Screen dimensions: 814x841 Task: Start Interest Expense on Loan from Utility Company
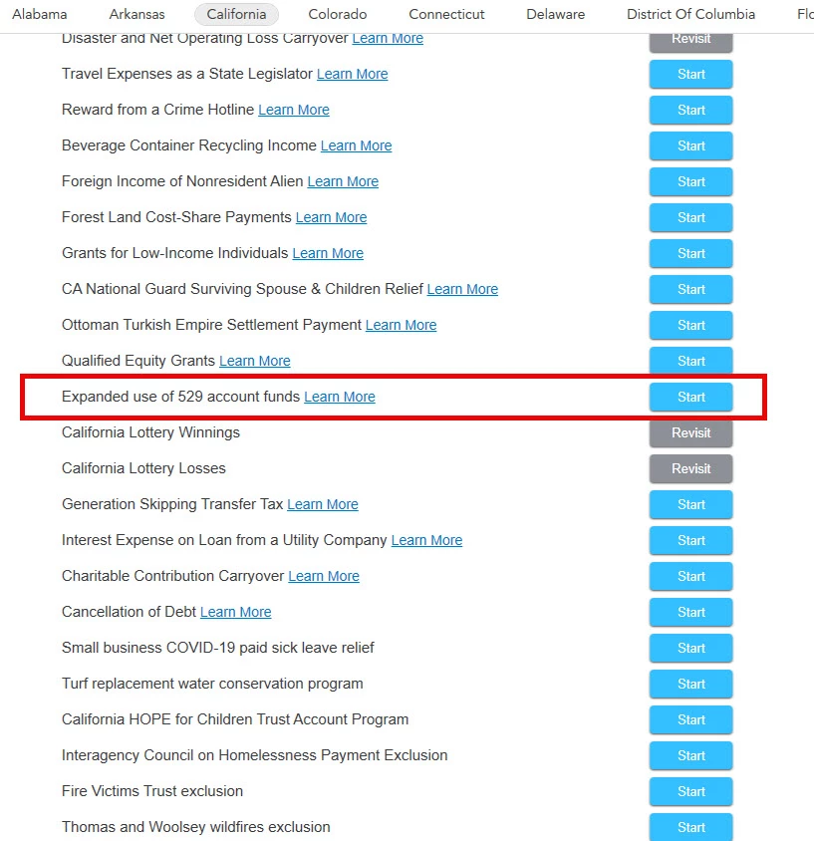690,541
